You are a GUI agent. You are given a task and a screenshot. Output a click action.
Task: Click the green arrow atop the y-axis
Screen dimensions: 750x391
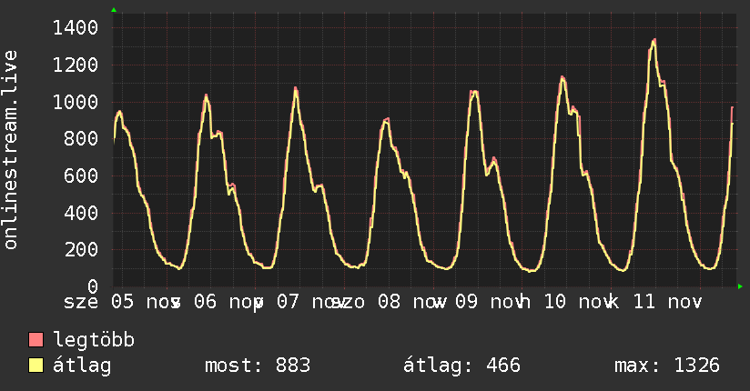click(x=114, y=10)
